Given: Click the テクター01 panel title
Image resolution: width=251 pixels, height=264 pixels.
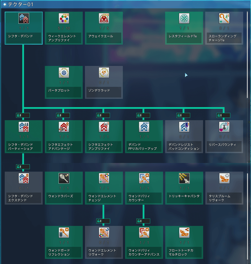Looking at the screenshot, I should [20, 4].
